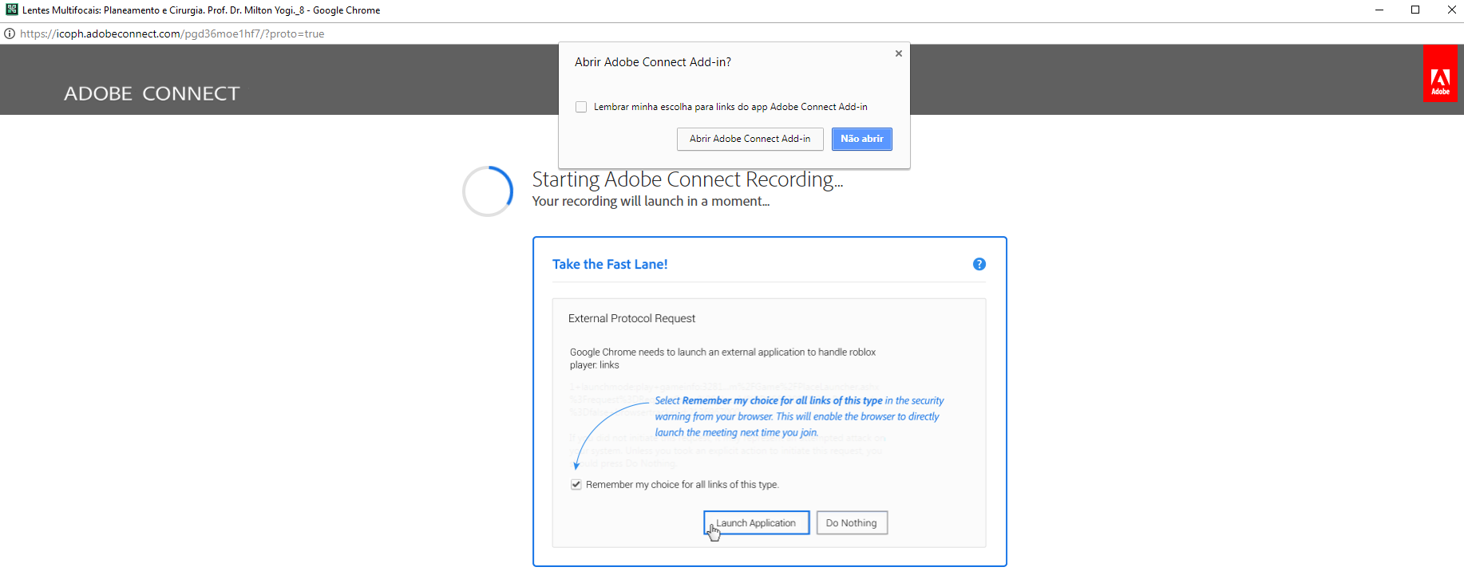Click Google Chrome needs to launch text
This screenshot has height=571, width=1464.
[722, 358]
